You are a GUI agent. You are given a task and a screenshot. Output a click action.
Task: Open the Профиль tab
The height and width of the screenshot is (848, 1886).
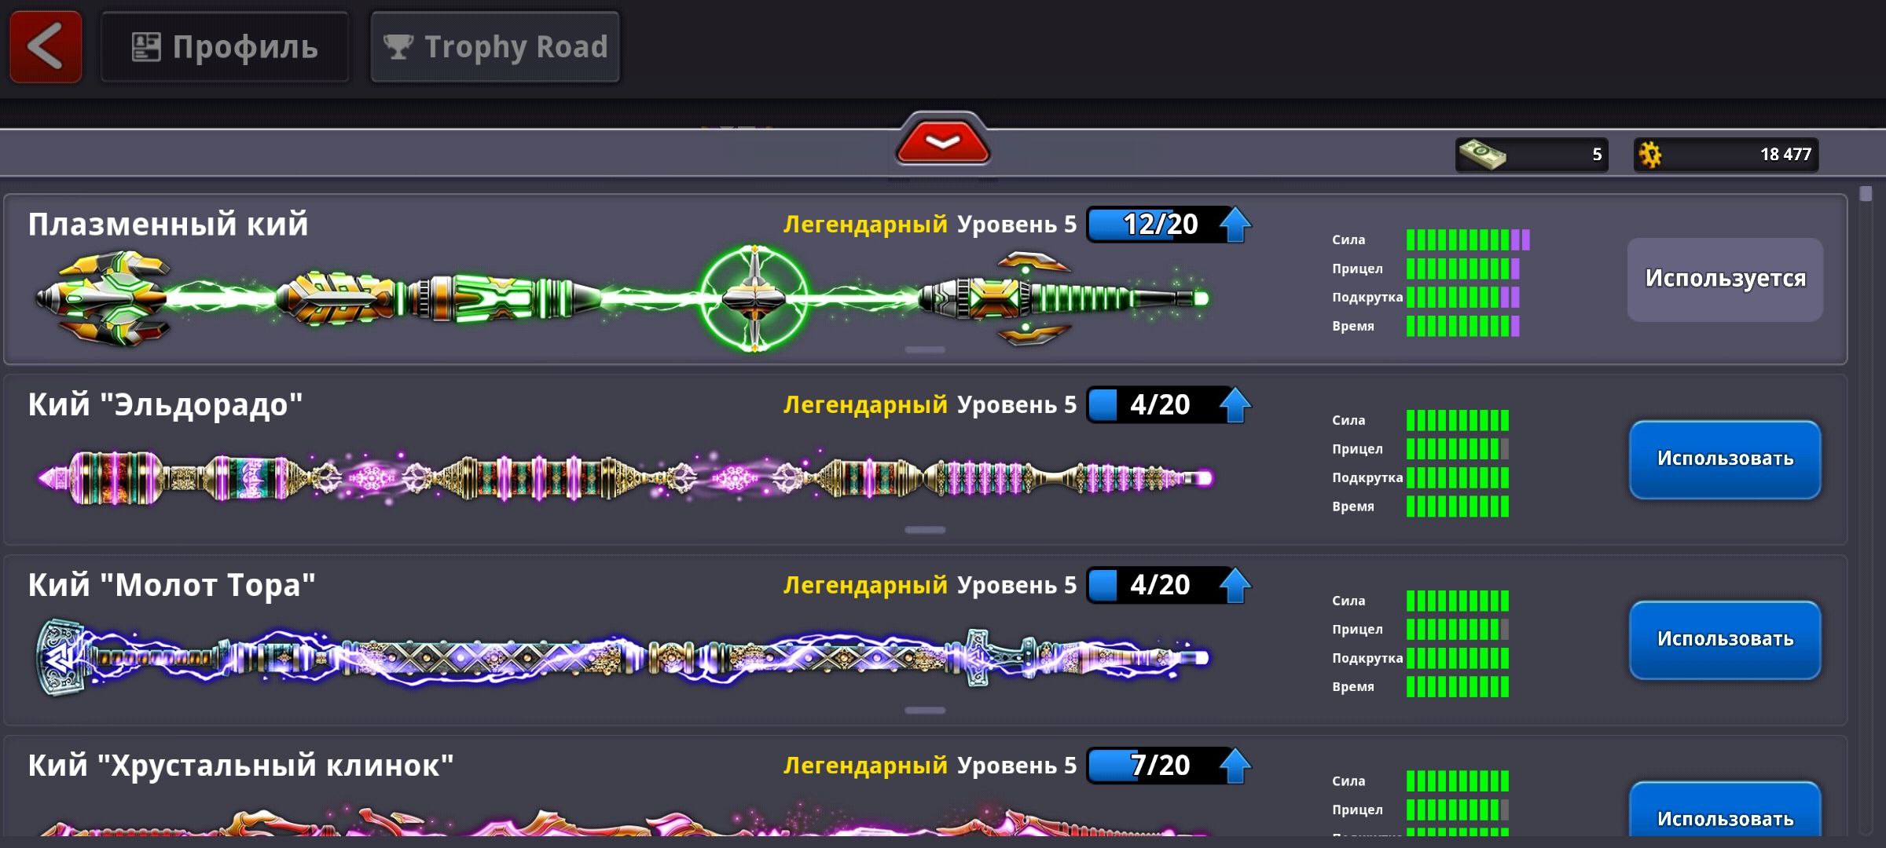[225, 47]
